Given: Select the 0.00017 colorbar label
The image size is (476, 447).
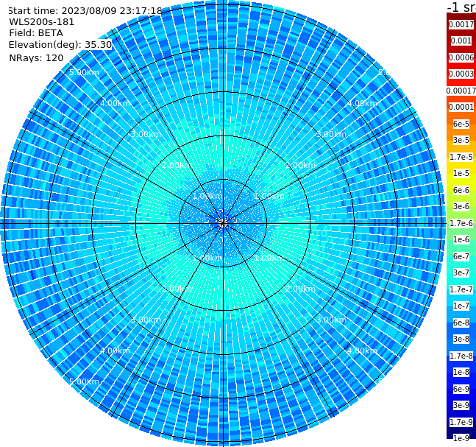Looking at the screenshot, I should click(x=461, y=91).
